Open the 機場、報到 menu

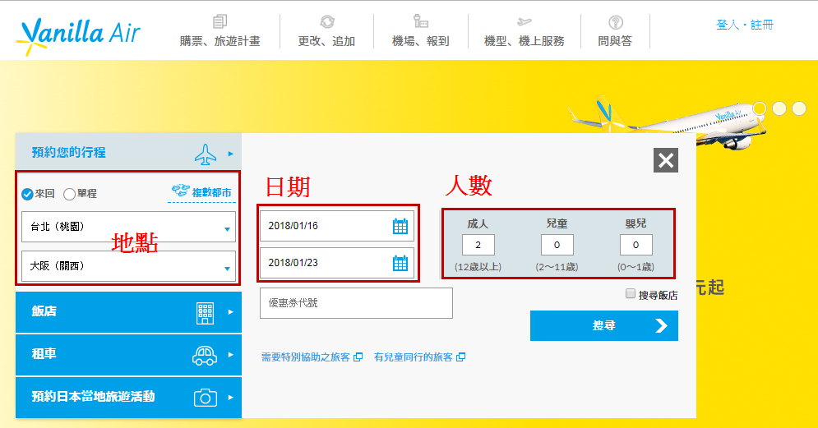coord(420,41)
